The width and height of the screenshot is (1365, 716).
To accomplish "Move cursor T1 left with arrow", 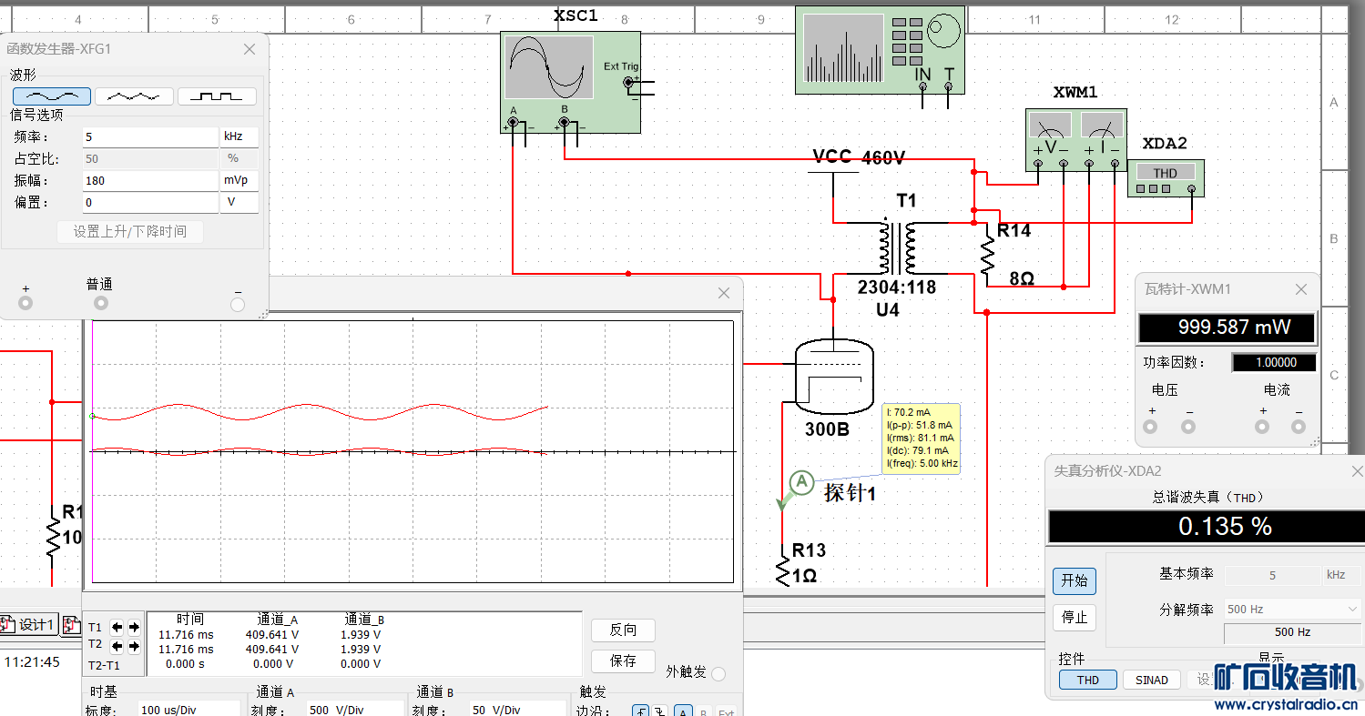I will (x=117, y=627).
